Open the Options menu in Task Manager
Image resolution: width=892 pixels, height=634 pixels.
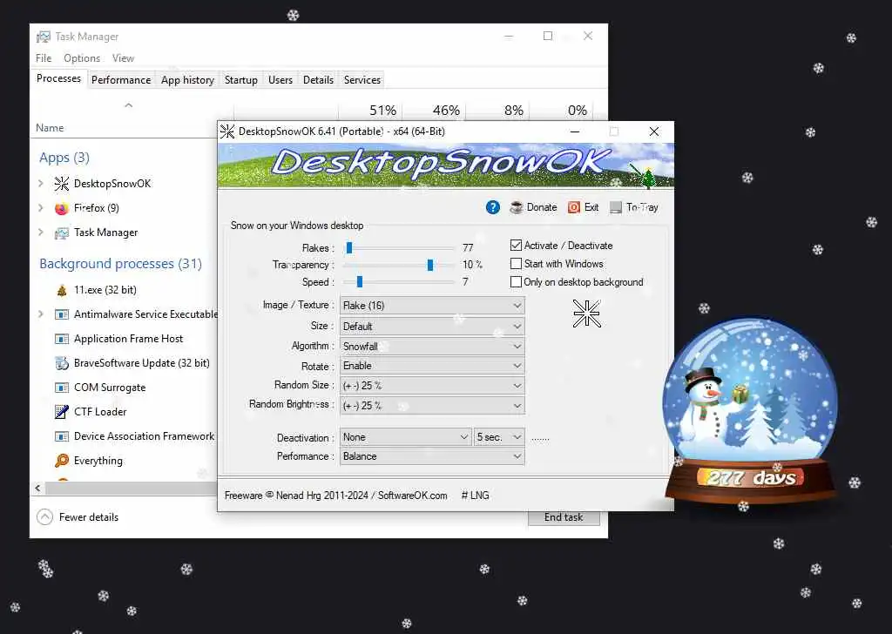click(x=82, y=58)
